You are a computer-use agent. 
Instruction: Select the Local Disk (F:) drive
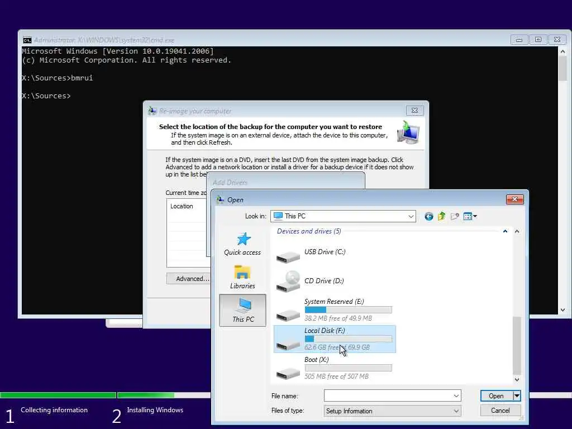[335, 339]
